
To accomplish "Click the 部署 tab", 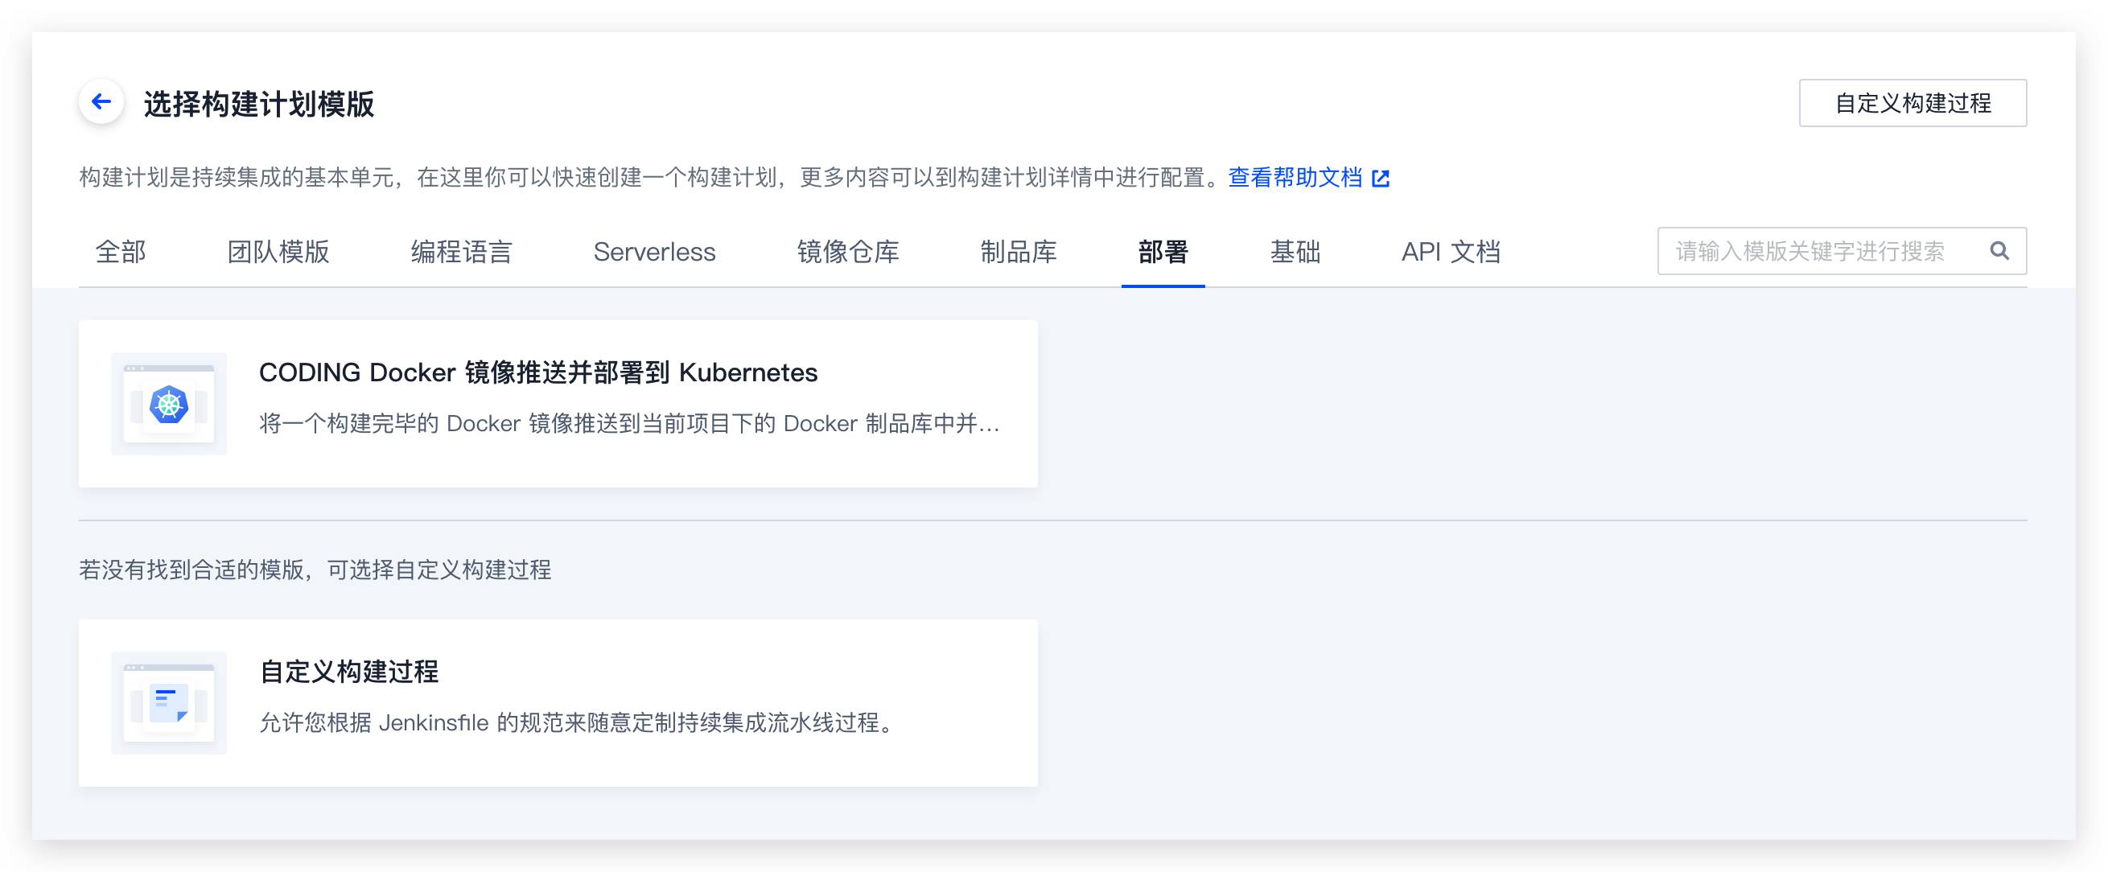I will tap(1163, 252).
